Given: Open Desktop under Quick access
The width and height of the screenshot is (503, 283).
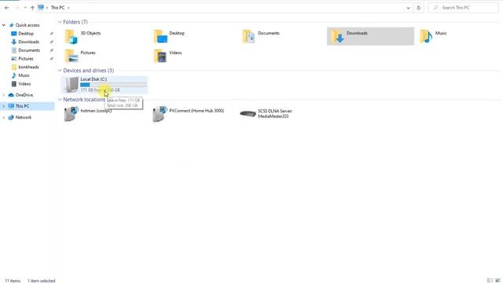Looking at the screenshot, I should coord(26,33).
